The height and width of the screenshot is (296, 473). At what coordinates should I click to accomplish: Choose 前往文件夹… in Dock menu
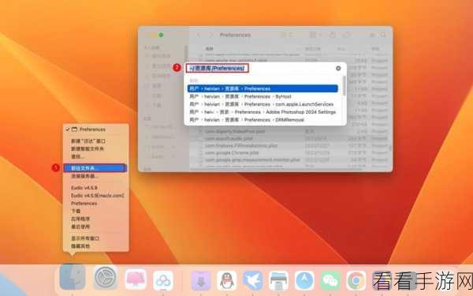95,168
